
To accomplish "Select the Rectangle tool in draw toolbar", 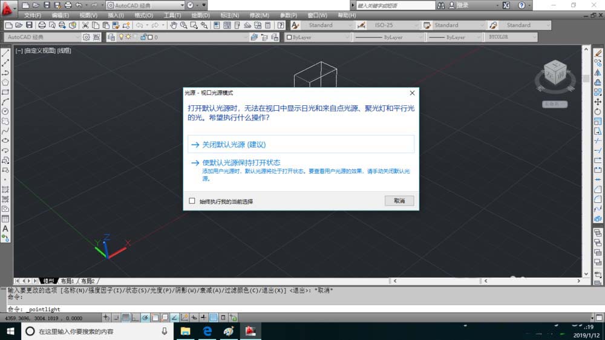I will pyautogui.click(x=5, y=92).
